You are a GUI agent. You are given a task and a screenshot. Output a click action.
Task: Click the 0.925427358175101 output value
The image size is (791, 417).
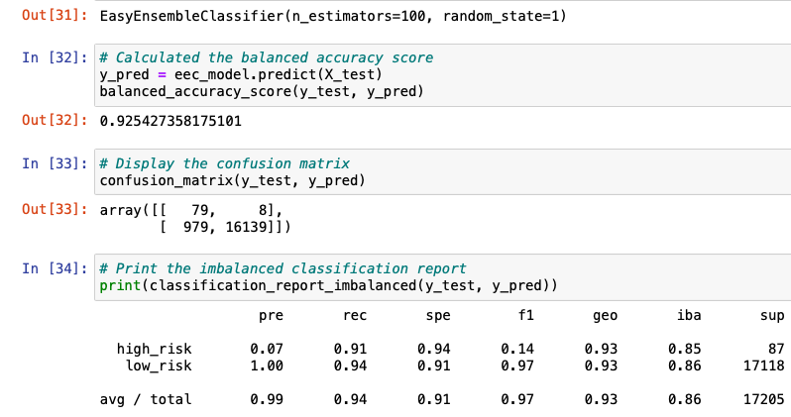tap(170, 121)
